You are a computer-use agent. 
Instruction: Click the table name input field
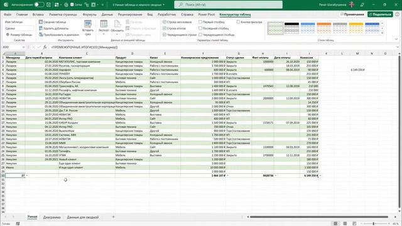pyautogui.click(x=19, y=28)
